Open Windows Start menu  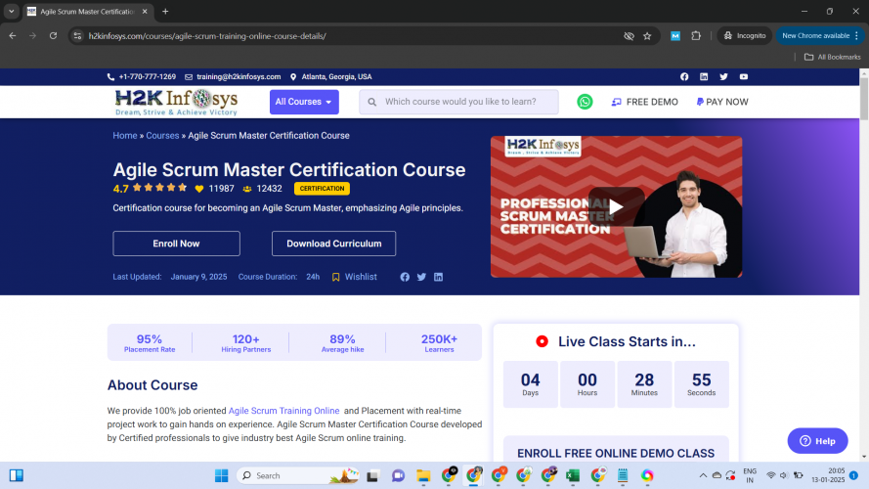coord(221,475)
